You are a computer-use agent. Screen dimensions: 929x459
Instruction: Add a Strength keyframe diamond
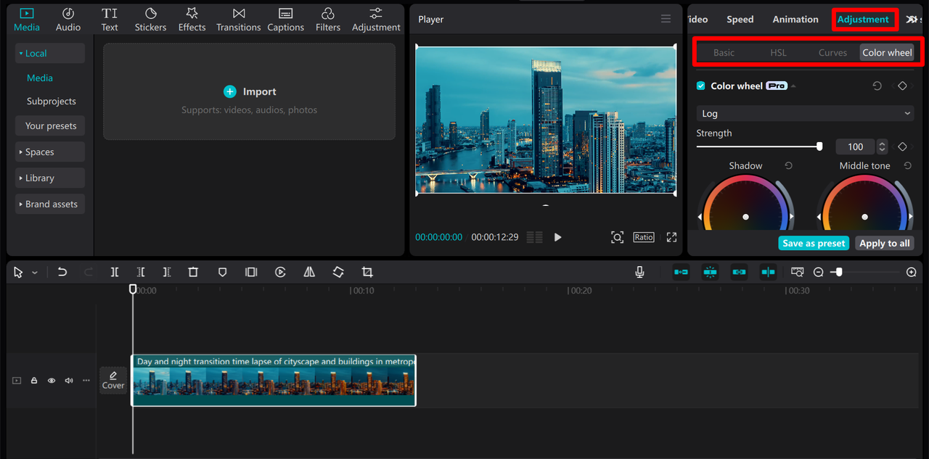pyautogui.click(x=902, y=146)
